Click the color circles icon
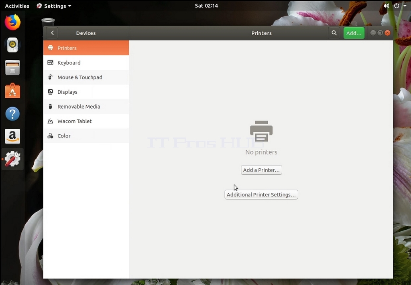Image resolution: width=411 pixels, height=285 pixels. [50, 135]
